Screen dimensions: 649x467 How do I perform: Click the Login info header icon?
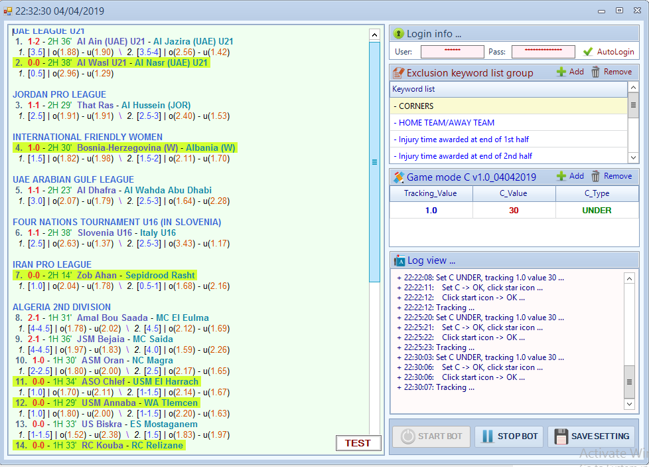(x=398, y=33)
